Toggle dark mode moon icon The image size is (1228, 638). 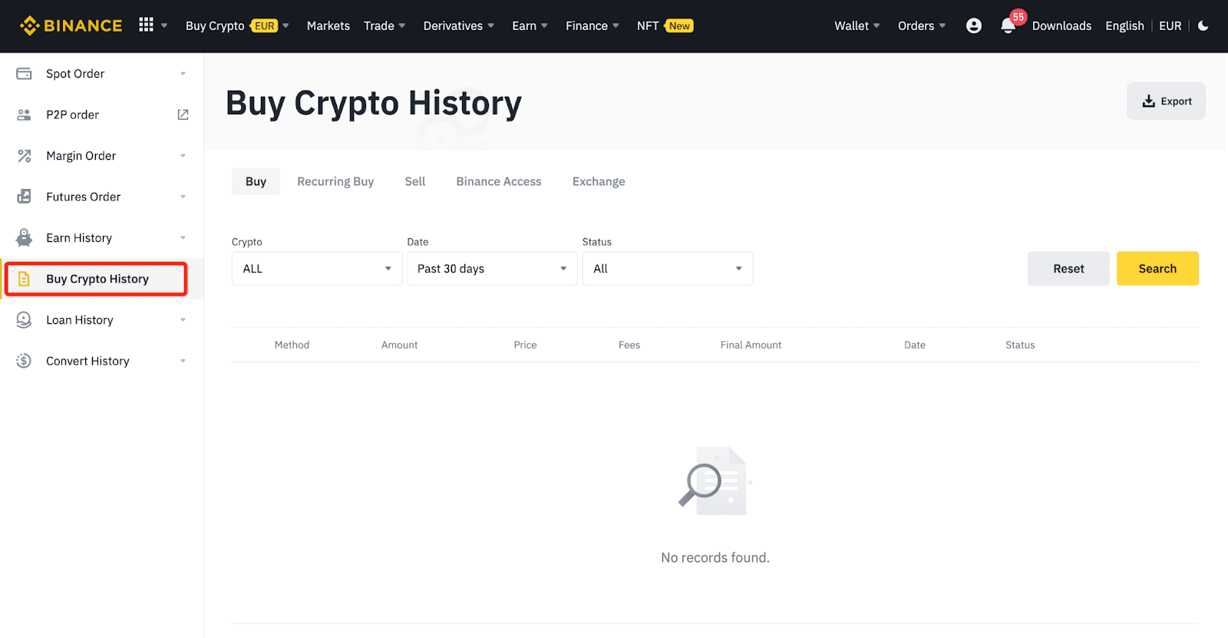(x=1203, y=25)
